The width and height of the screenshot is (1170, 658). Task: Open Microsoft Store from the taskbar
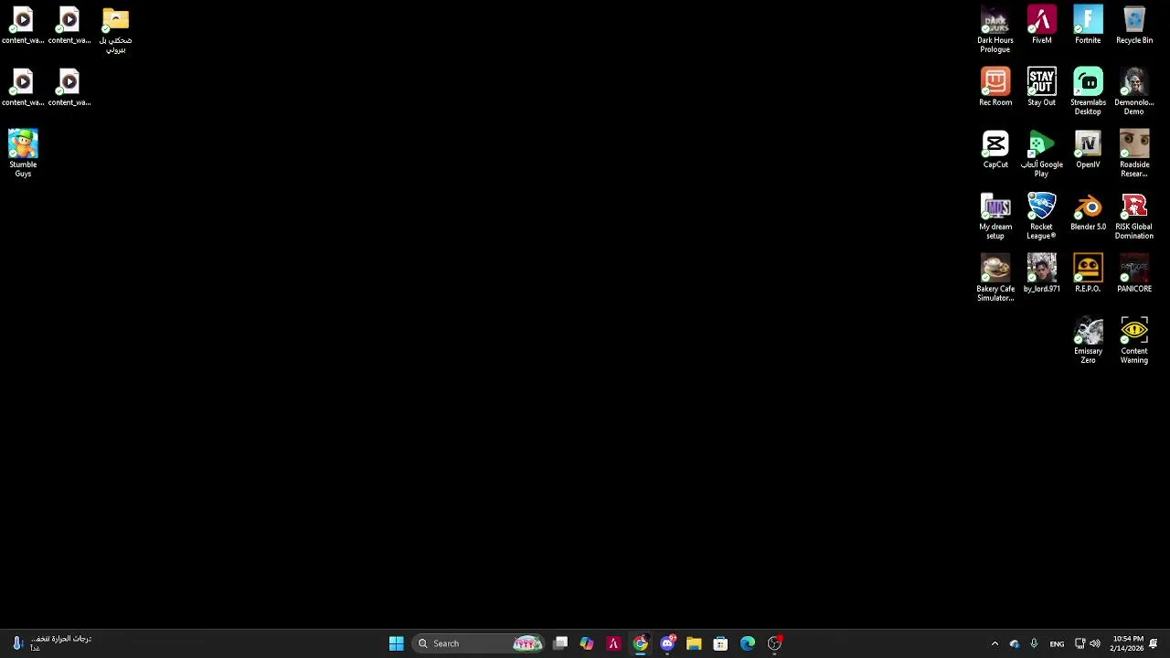(720, 643)
